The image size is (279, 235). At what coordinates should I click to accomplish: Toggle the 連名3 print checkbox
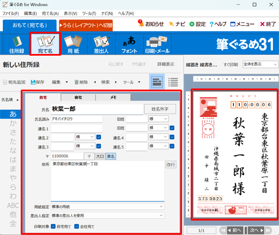point(99,146)
